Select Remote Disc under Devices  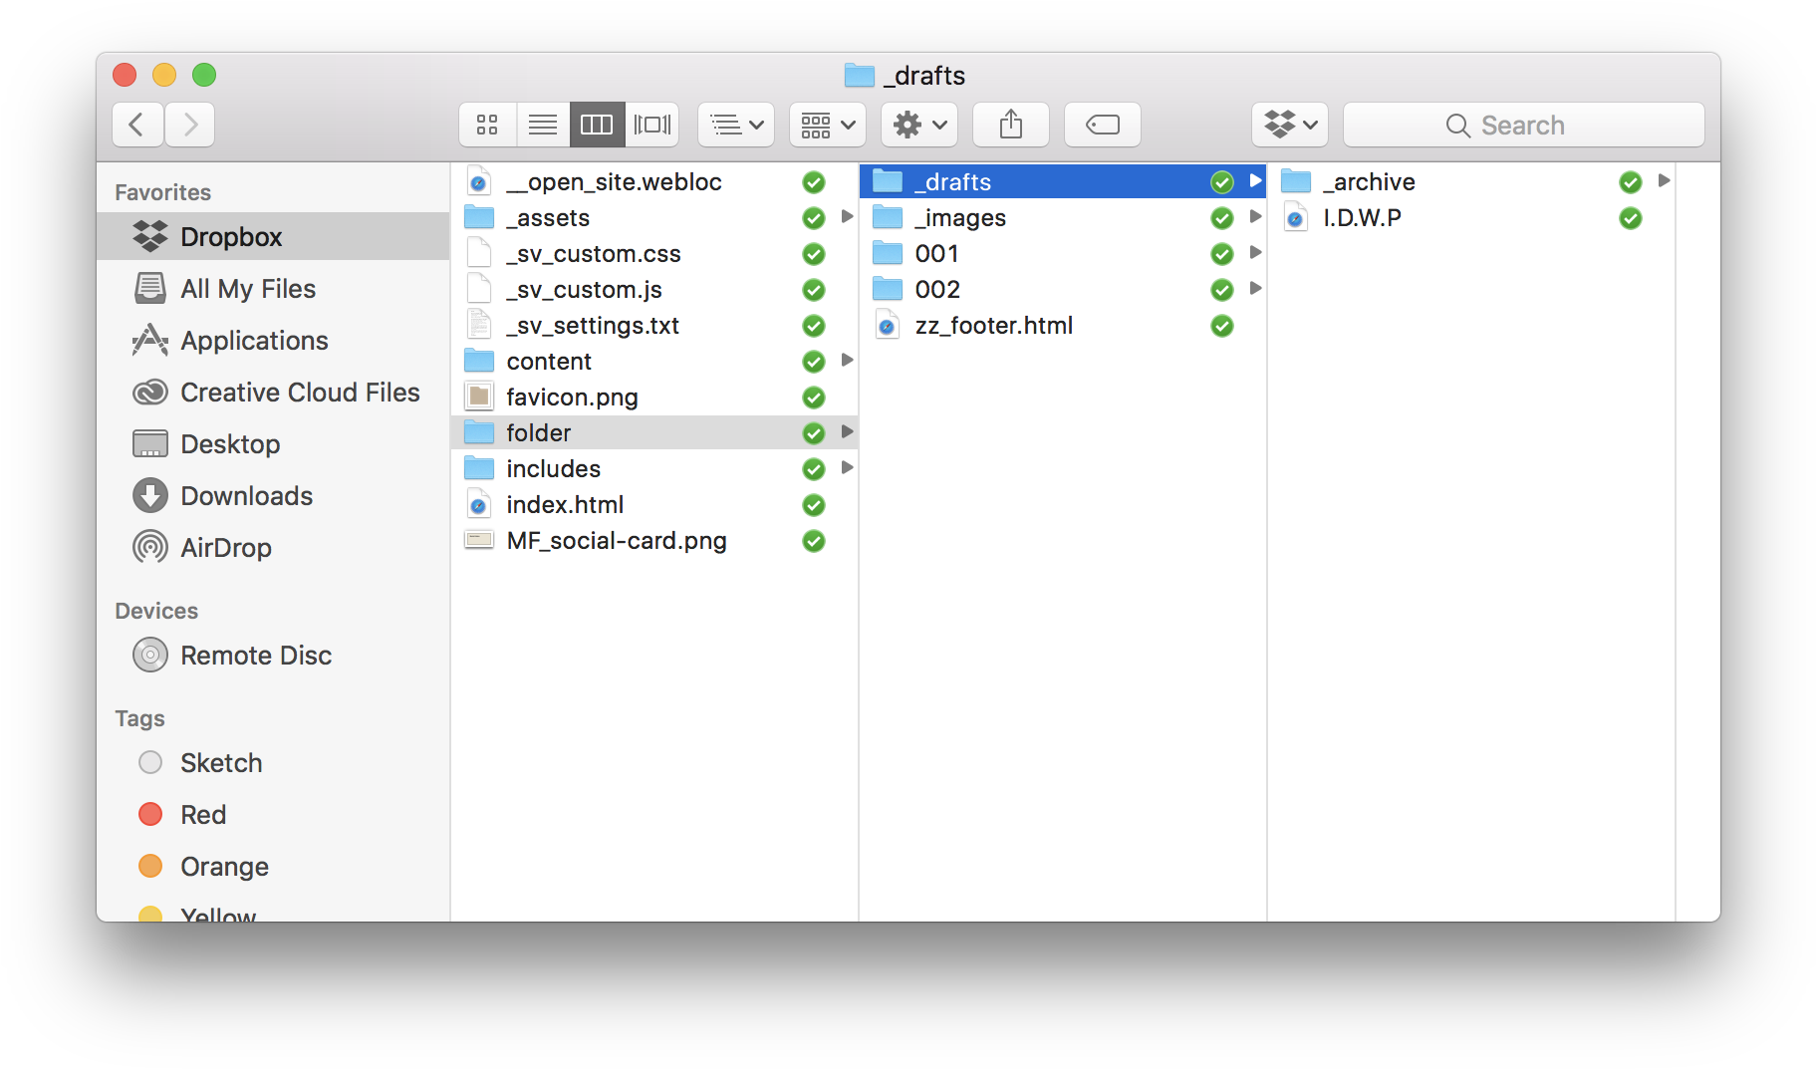(273, 656)
